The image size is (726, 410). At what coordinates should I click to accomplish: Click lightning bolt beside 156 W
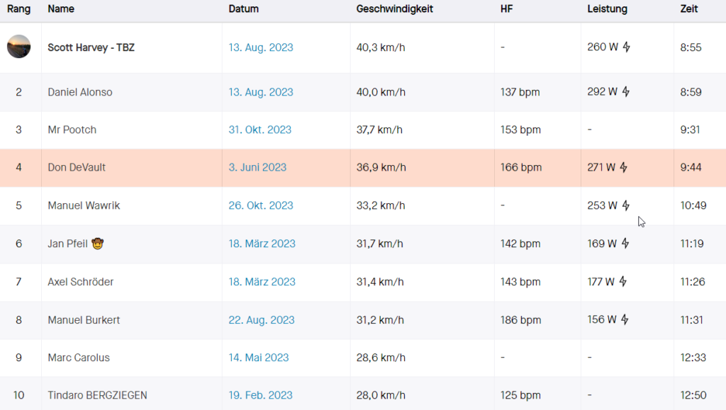(x=625, y=320)
